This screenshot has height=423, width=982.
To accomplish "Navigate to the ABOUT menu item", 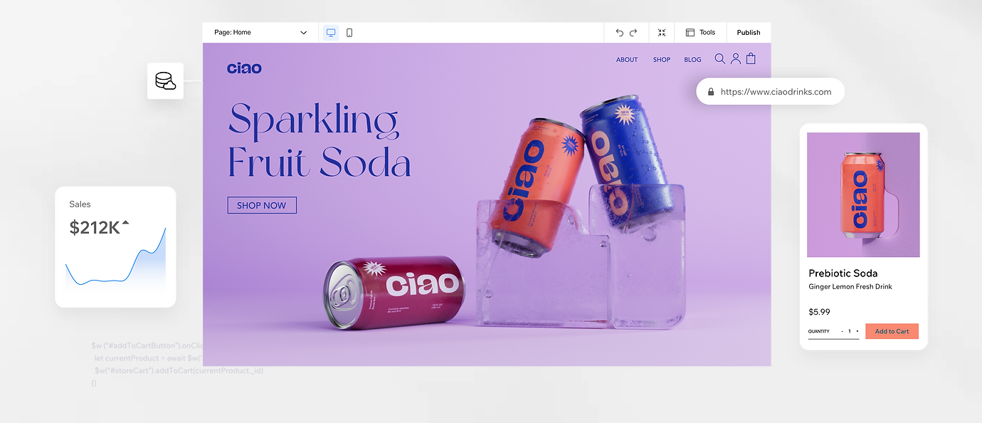I will 626,60.
